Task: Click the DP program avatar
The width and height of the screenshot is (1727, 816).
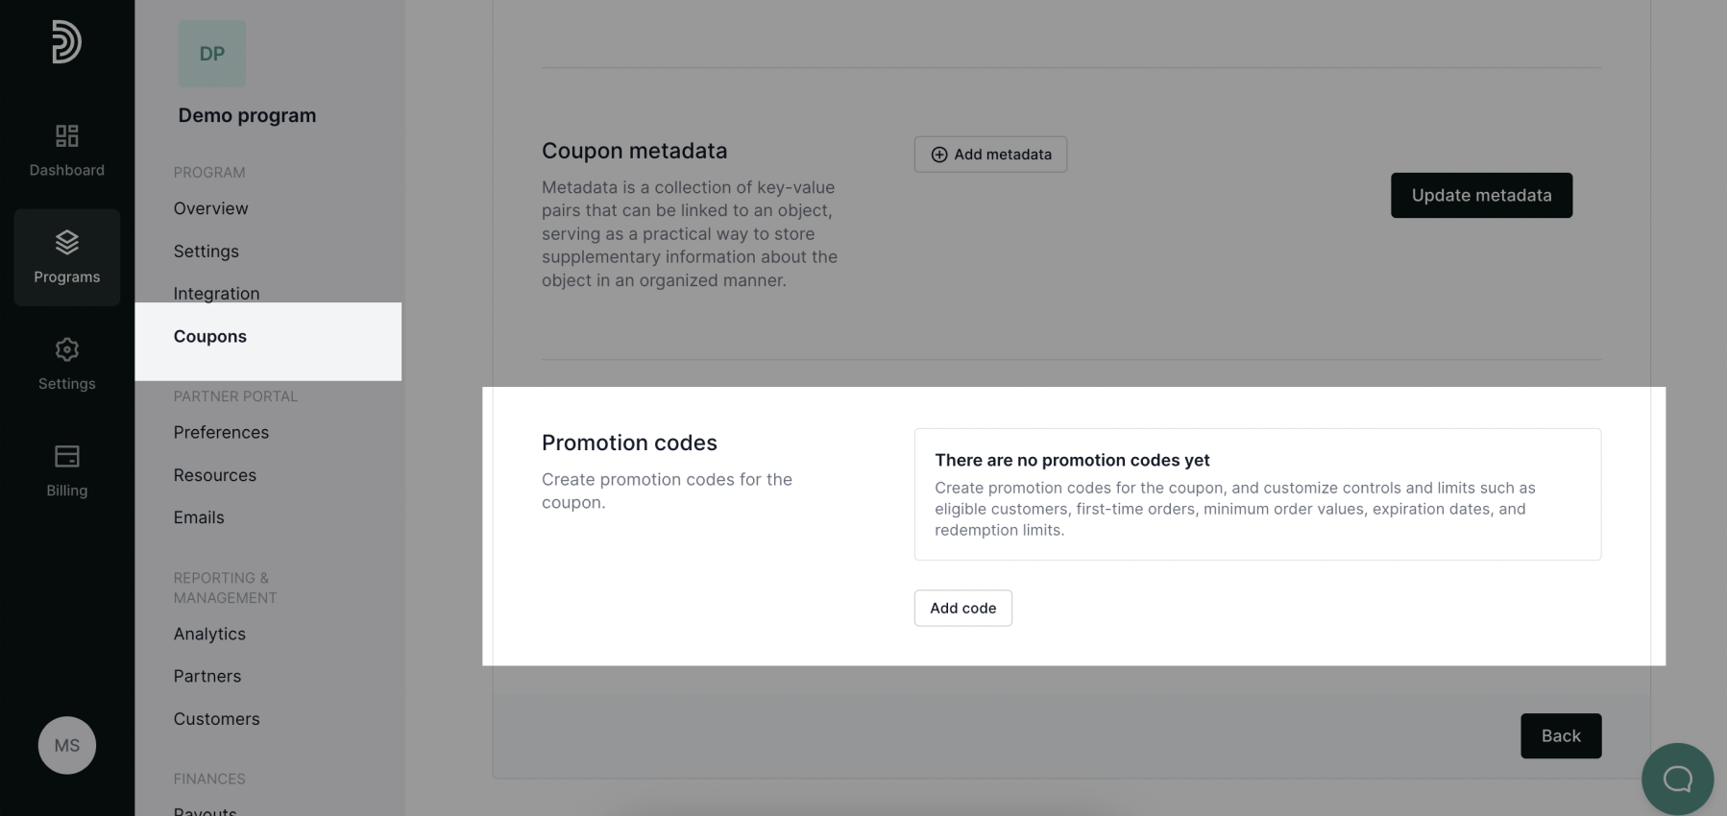Action: tap(211, 54)
